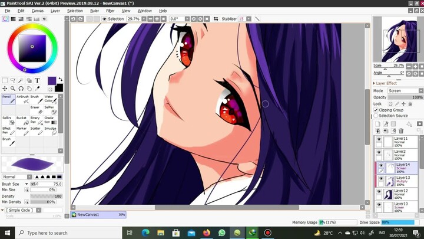
Task: Hide Layer13 with its eye icon
Action: point(381,178)
